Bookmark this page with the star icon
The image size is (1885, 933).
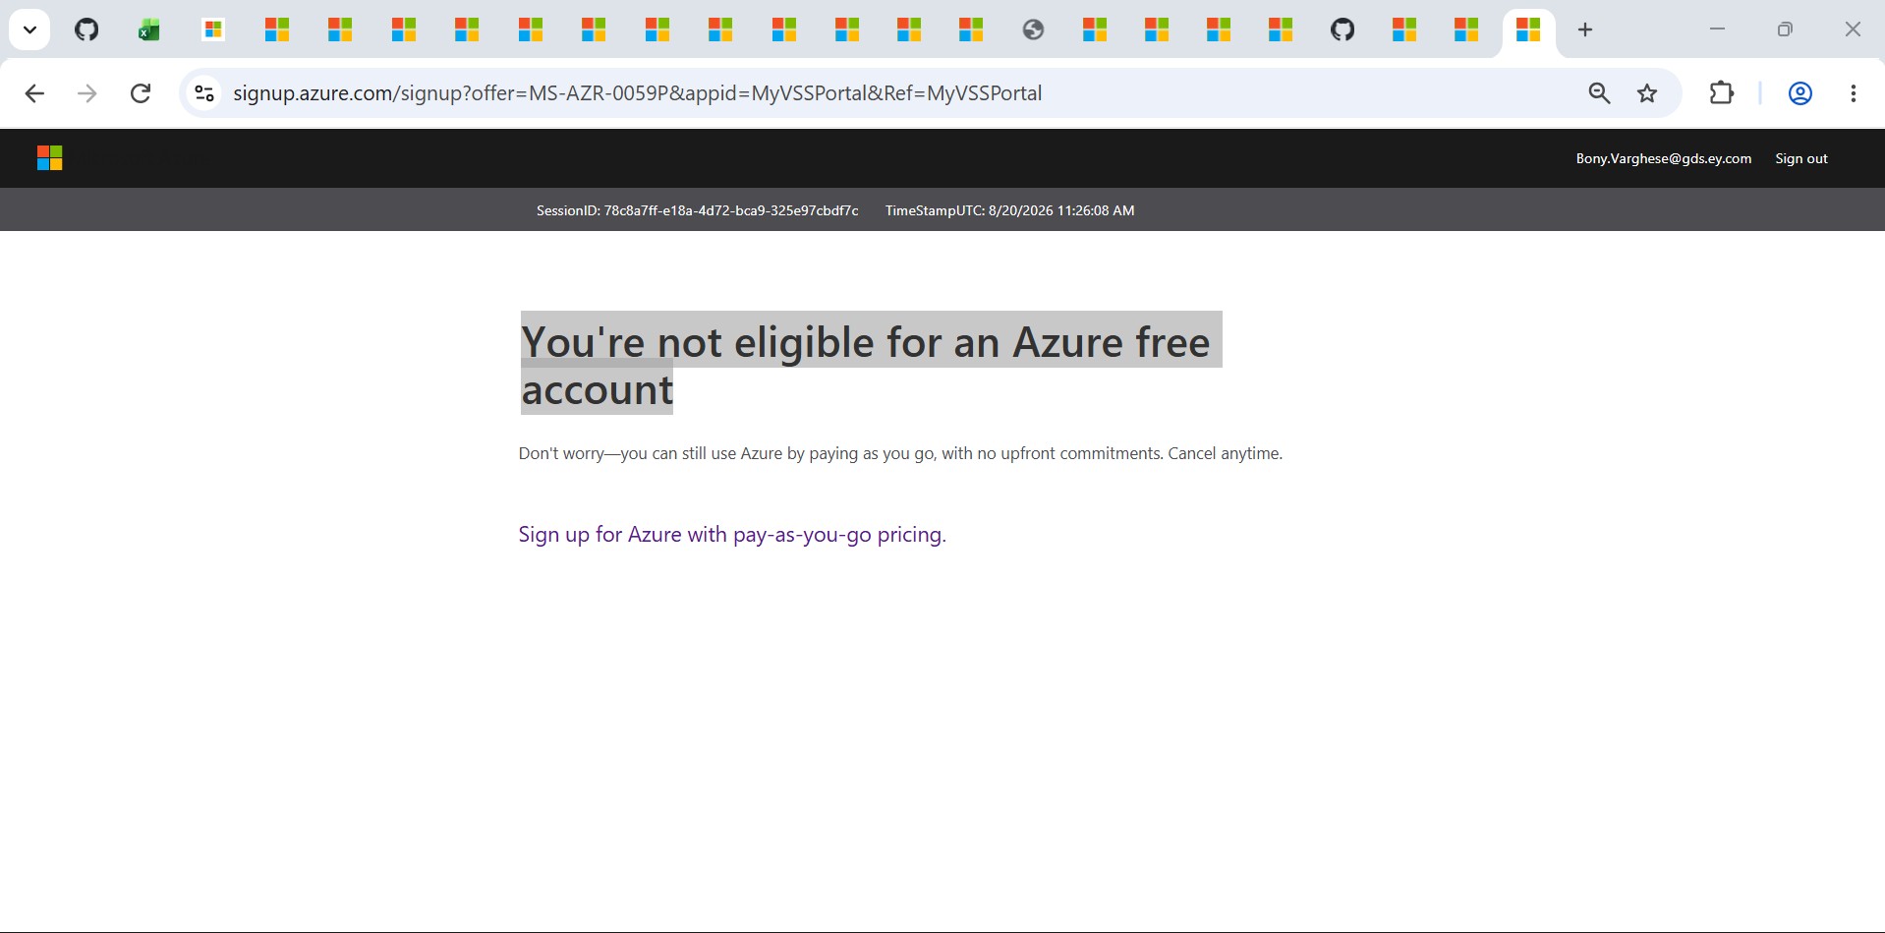point(1647,93)
